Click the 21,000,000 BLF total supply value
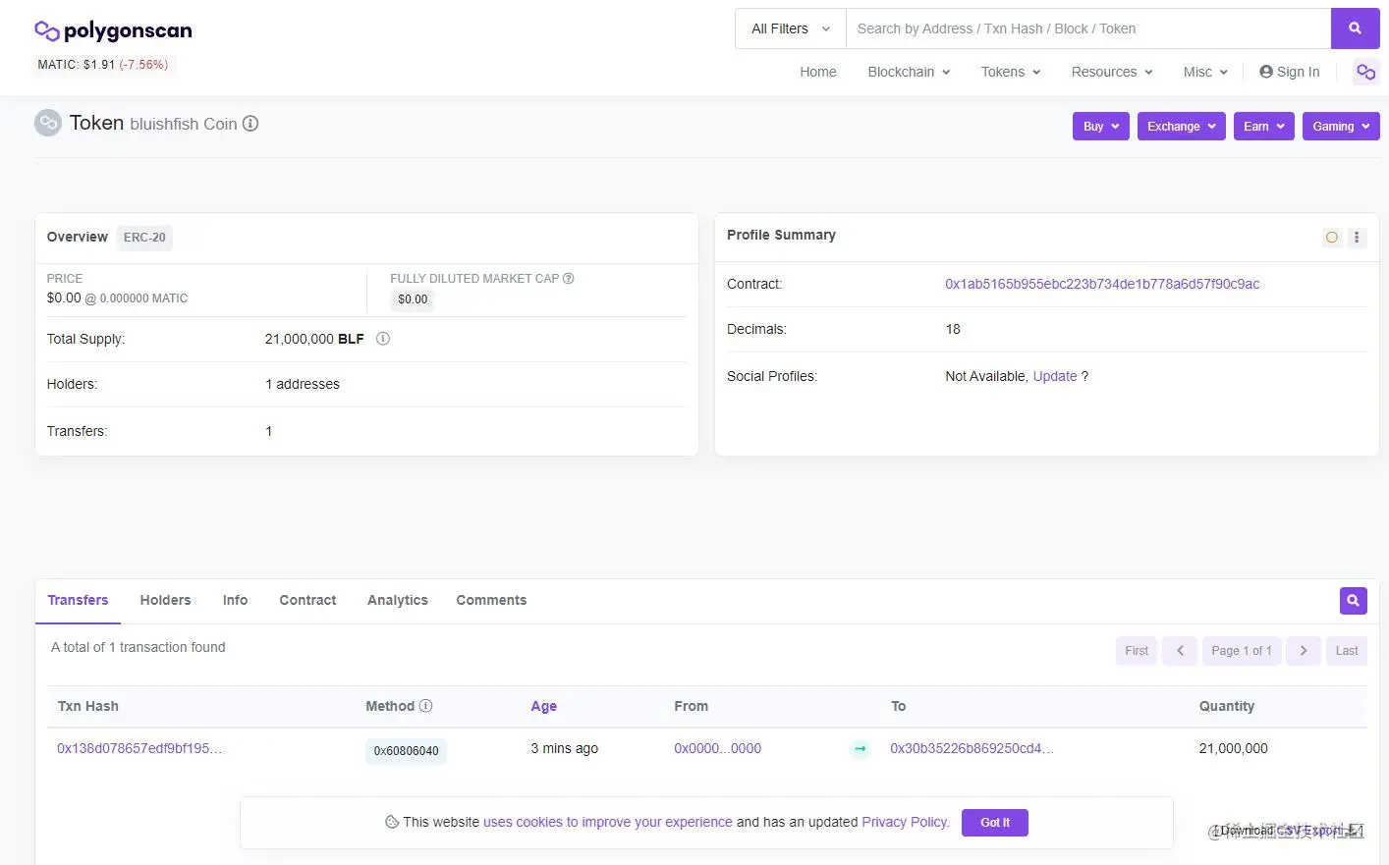Screen dimensions: 1389x865 pyautogui.click(x=314, y=339)
